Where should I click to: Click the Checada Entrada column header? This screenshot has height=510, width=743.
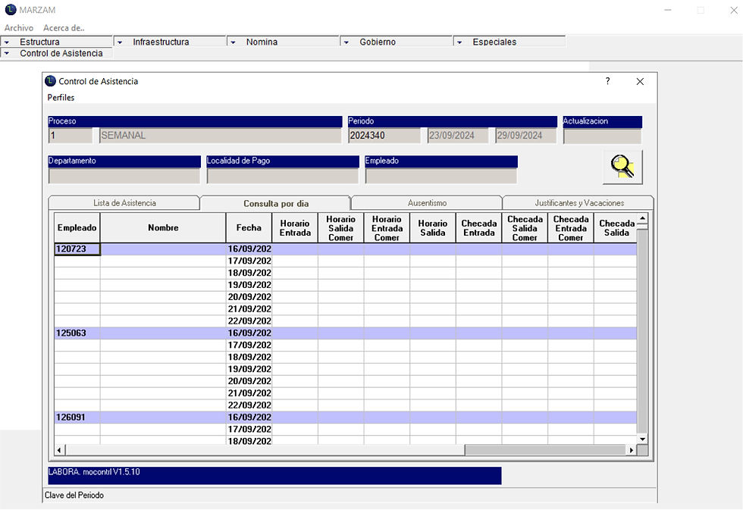tap(478, 228)
